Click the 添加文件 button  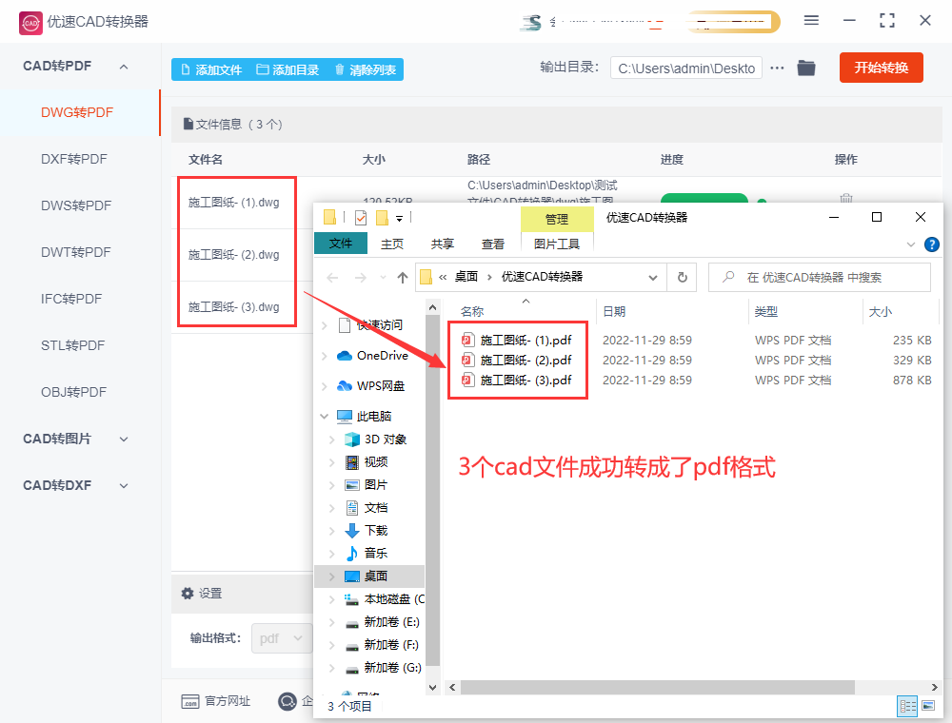[x=211, y=69]
